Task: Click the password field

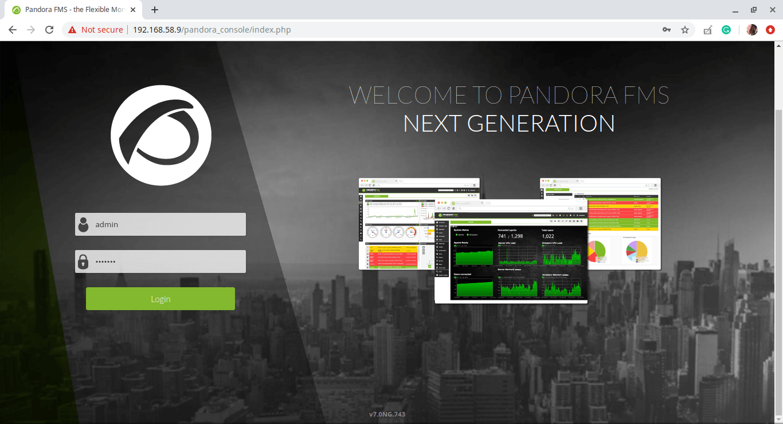Action: (160, 261)
